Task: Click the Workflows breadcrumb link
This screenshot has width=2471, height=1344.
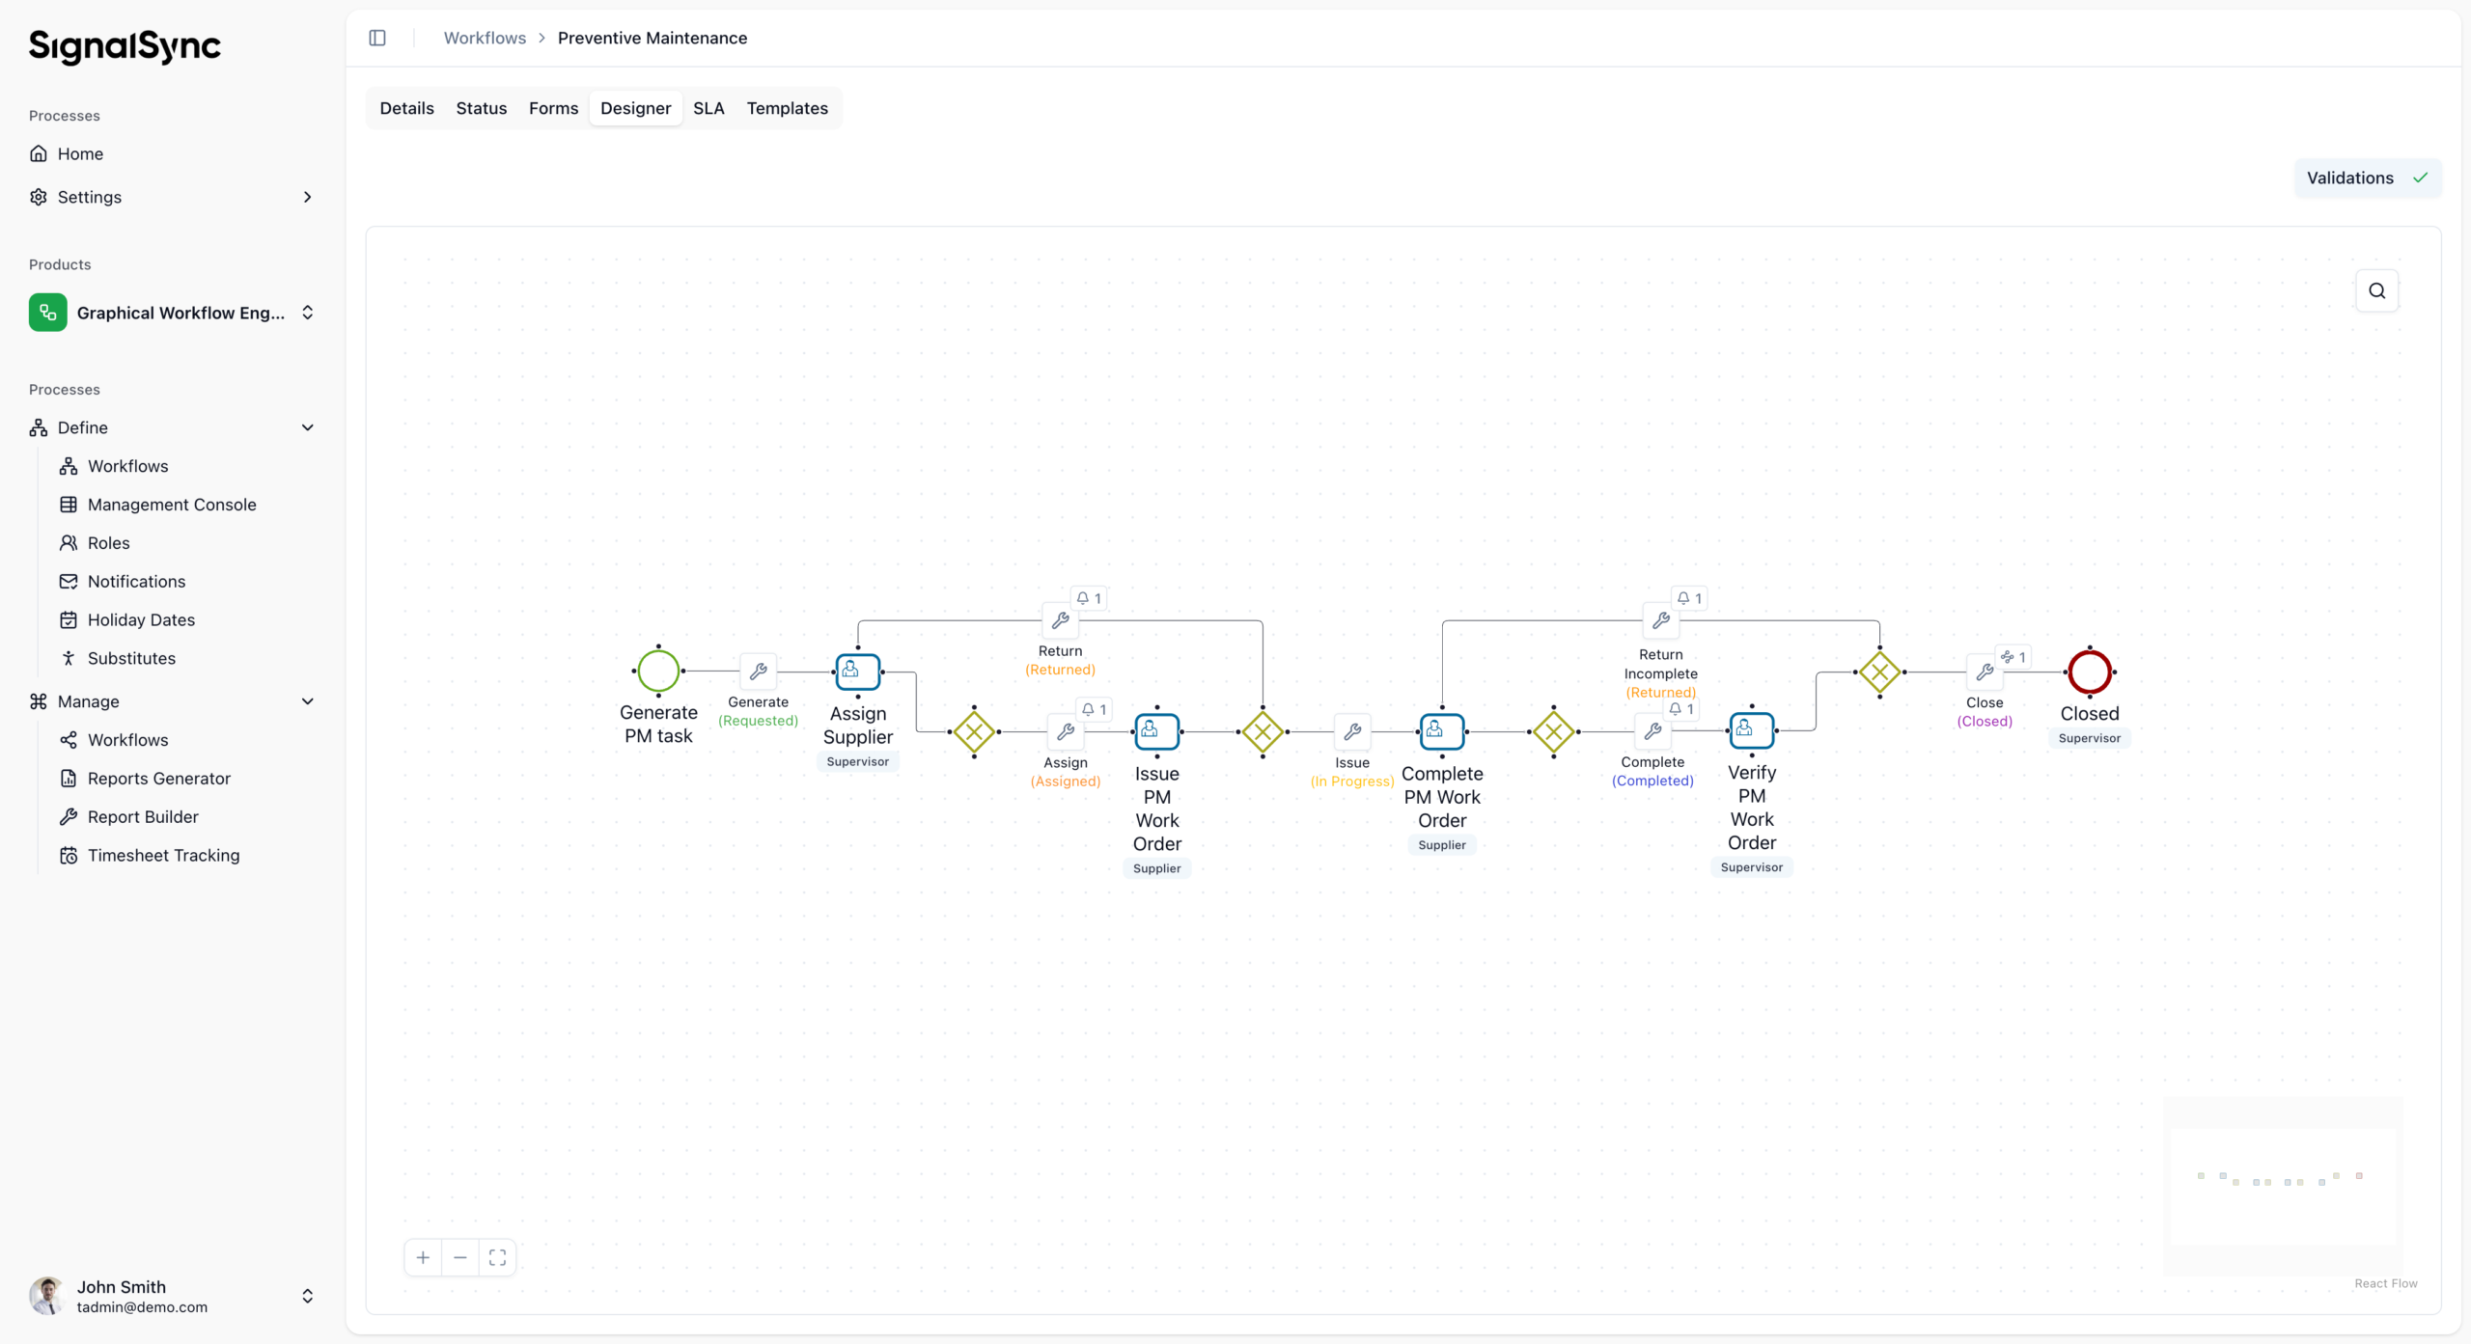Action: click(485, 38)
